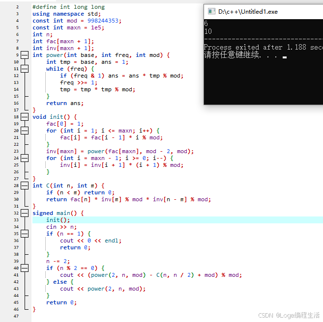Click 'cout << 0 << endl;' on line 36

pos(90,241)
